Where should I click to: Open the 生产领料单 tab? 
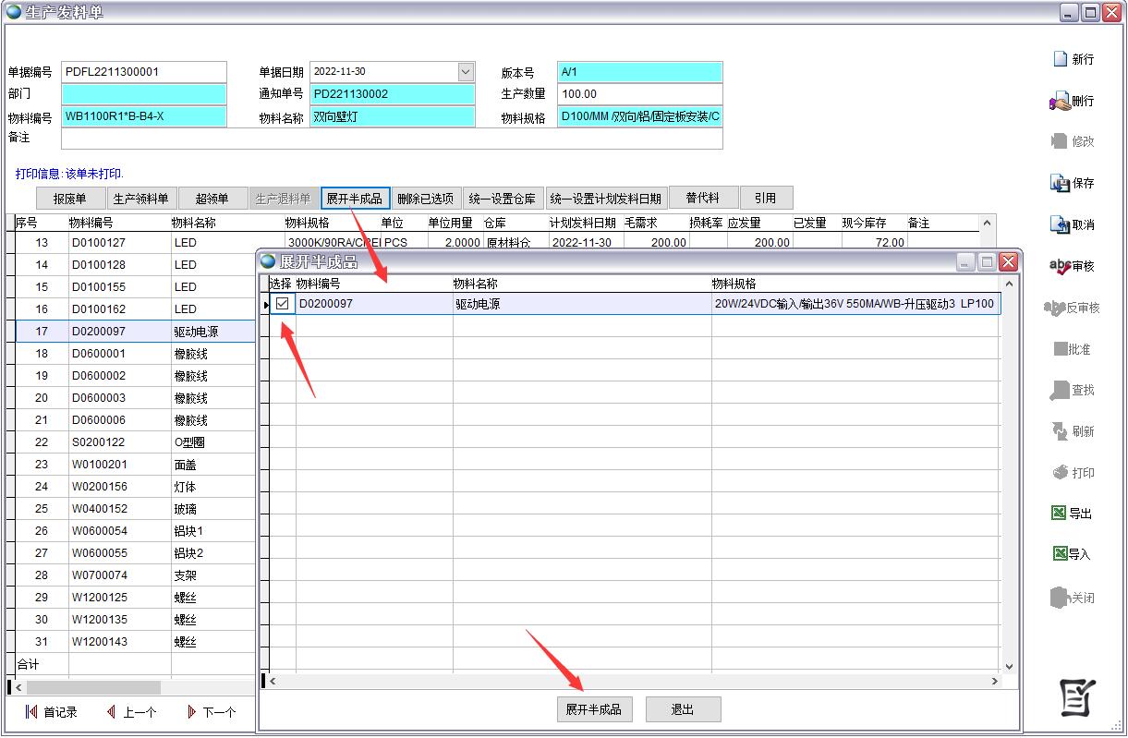pyautogui.click(x=140, y=199)
